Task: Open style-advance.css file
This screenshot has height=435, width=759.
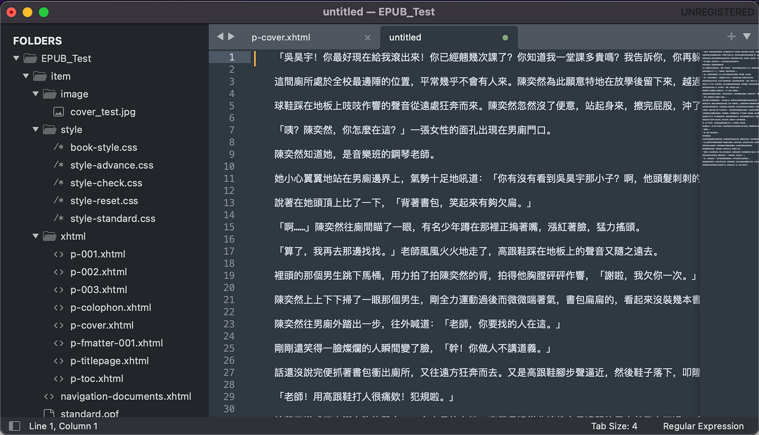Action: [112, 165]
